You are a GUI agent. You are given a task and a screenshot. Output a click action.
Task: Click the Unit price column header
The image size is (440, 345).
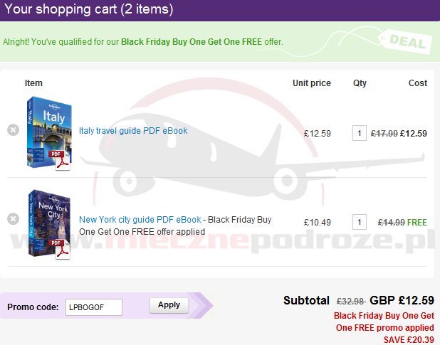311,83
